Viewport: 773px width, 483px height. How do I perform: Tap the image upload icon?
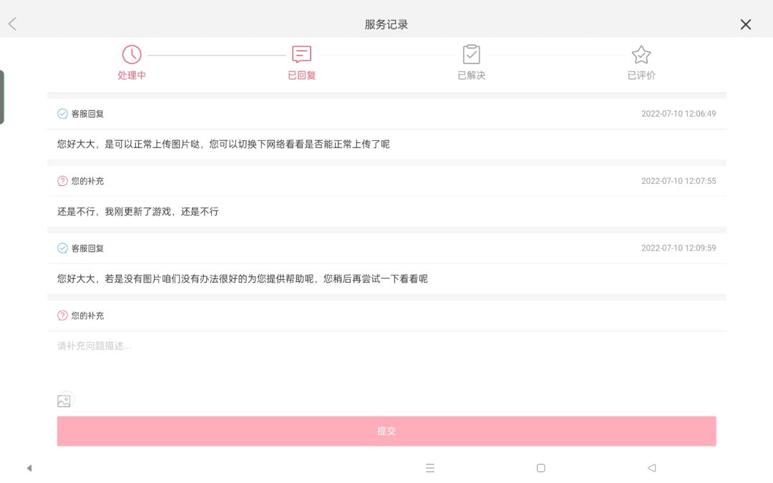point(64,401)
